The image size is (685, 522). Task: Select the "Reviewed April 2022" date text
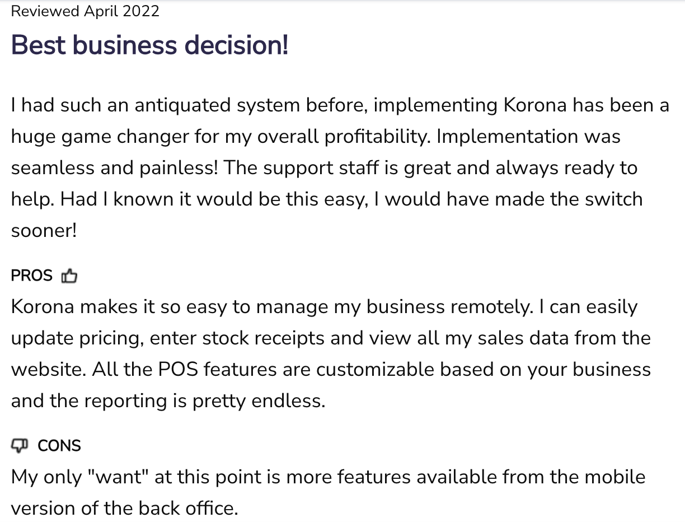click(85, 11)
